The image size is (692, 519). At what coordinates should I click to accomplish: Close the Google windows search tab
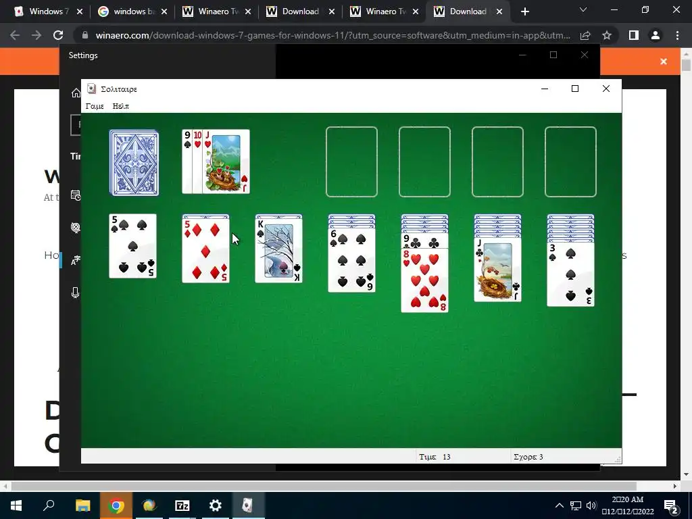[164, 12]
